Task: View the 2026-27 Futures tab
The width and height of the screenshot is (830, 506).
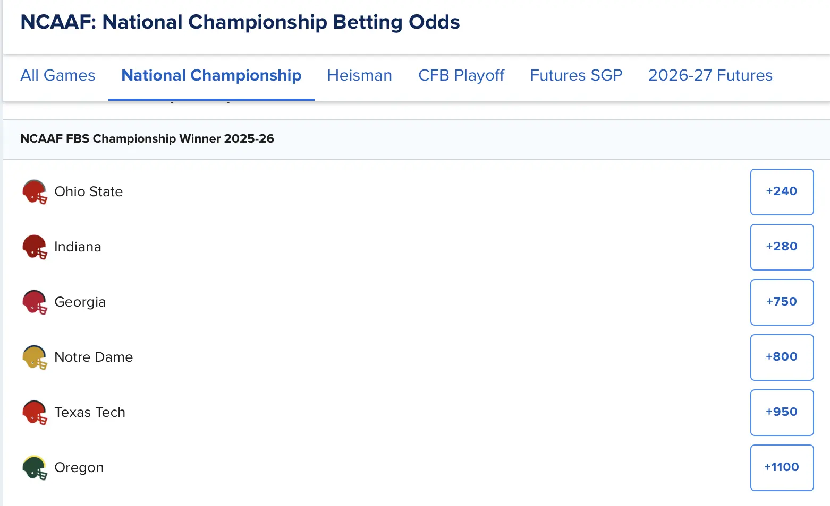Action: [x=710, y=75]
